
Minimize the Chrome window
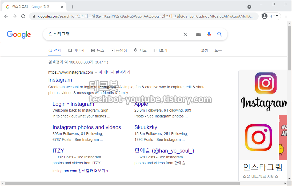[261, 4]
